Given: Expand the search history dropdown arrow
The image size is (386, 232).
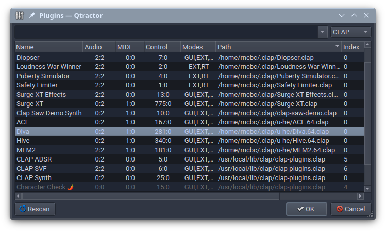Looking at the screenshot, I should (x=323, y=32).
